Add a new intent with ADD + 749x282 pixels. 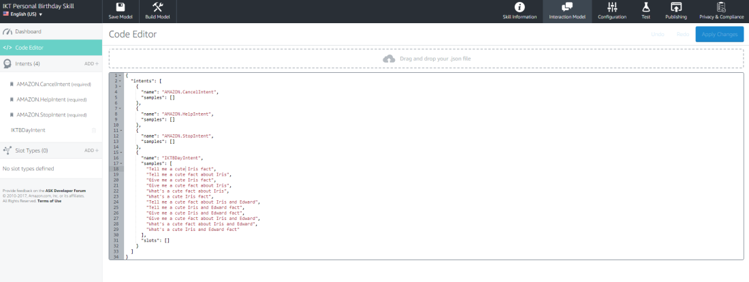point(92,63)
